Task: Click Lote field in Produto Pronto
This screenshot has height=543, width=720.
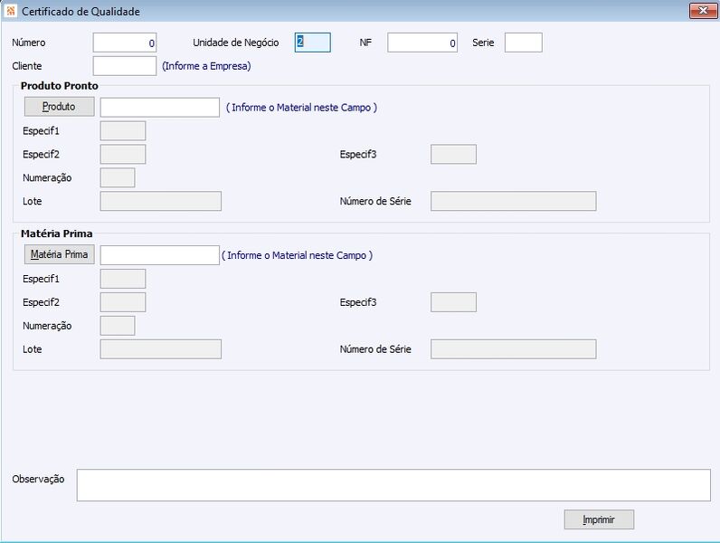Action: [161, 201]
